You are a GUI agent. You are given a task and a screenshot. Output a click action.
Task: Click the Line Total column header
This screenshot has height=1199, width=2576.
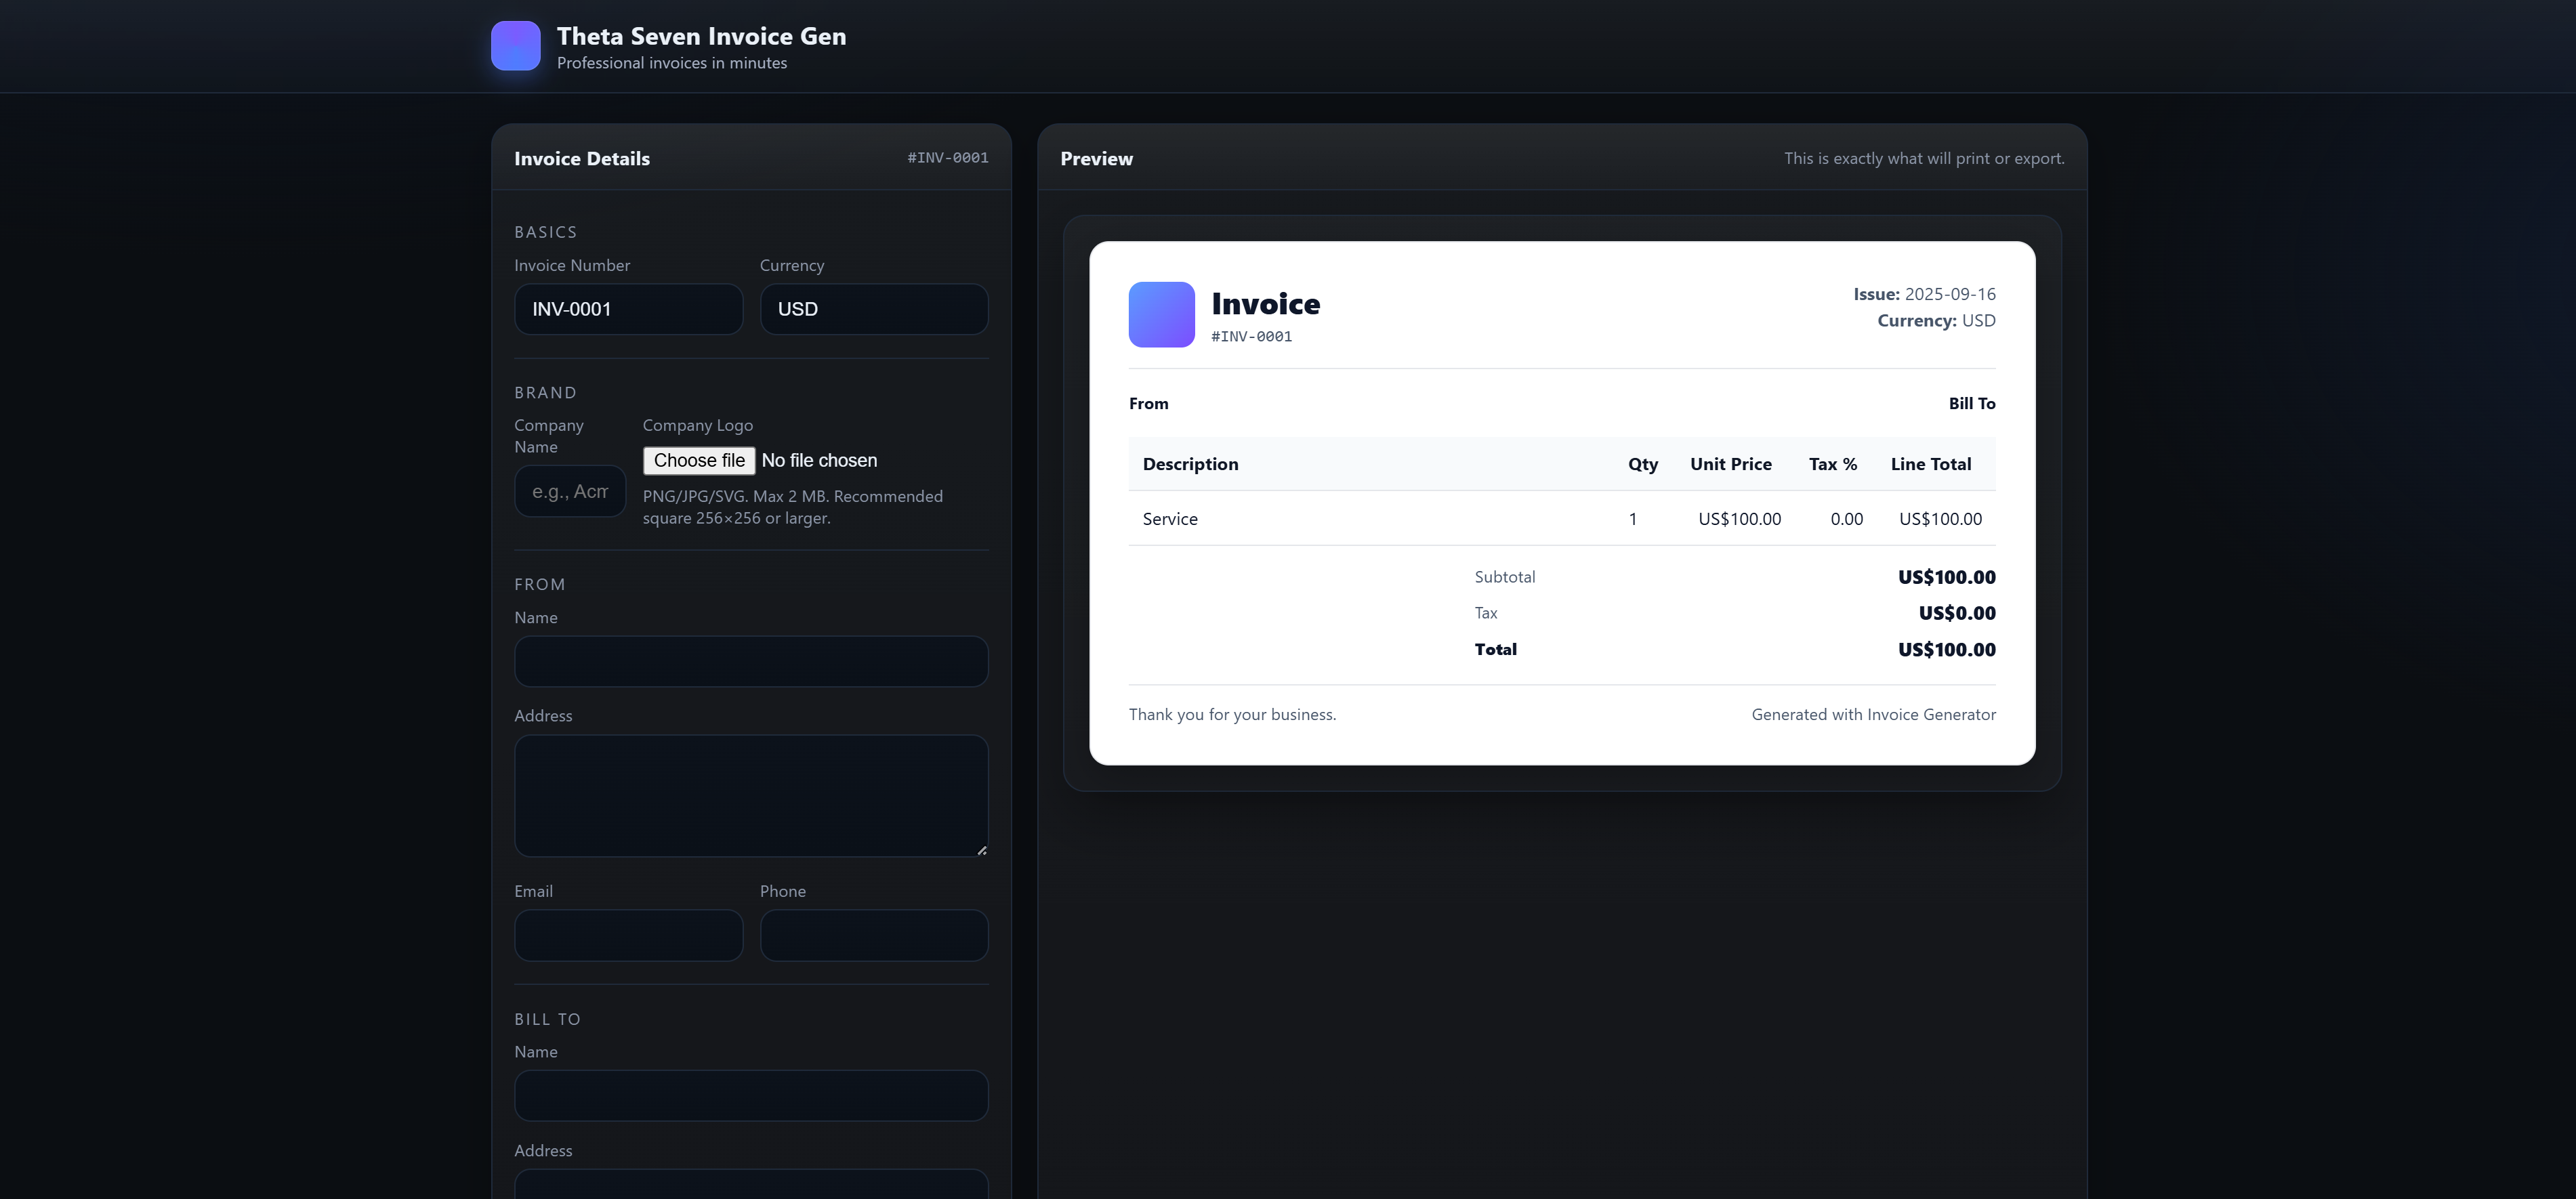1930,464
